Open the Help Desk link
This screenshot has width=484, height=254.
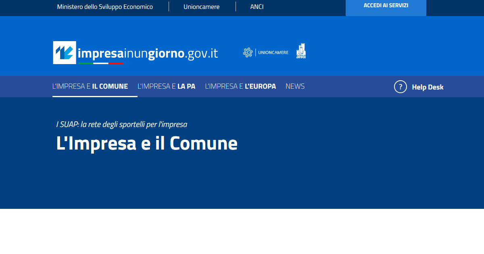pos(428,87)
